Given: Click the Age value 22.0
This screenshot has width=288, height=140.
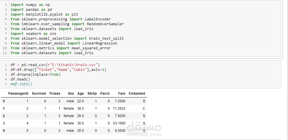Looking at the screenshot, I should [81, 101].
